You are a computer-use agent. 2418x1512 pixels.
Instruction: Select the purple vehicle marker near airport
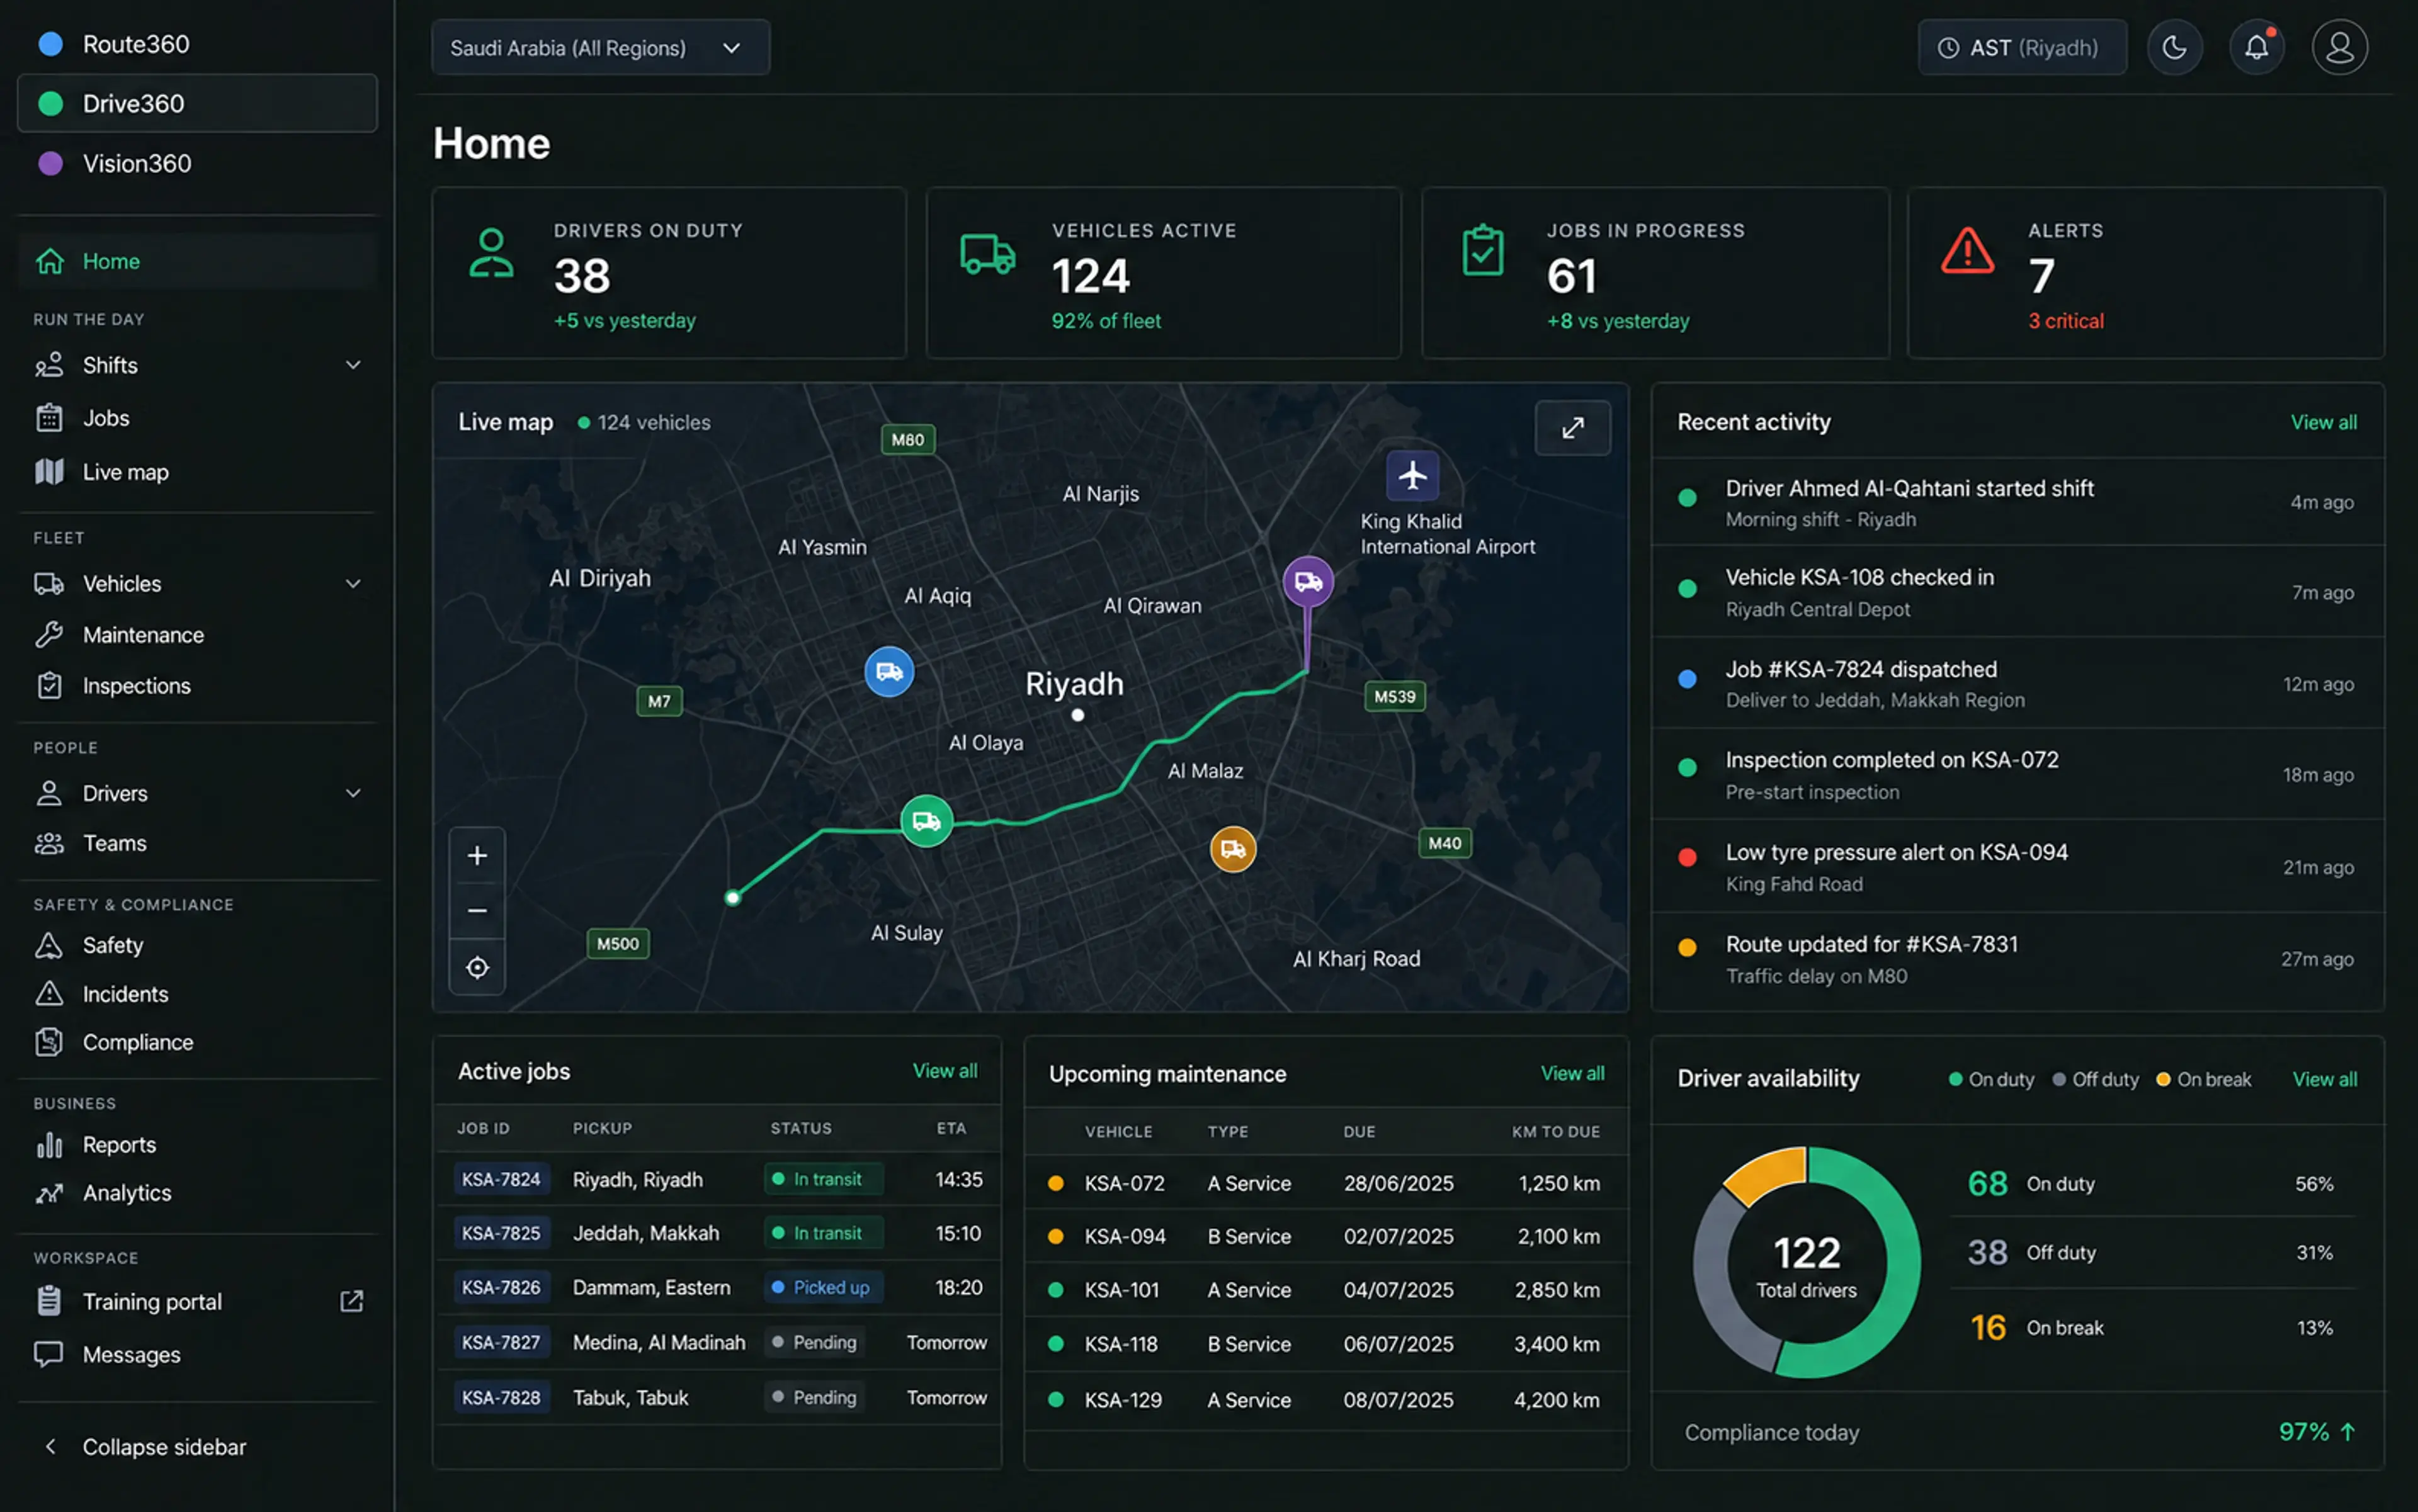pos(1307,582)
